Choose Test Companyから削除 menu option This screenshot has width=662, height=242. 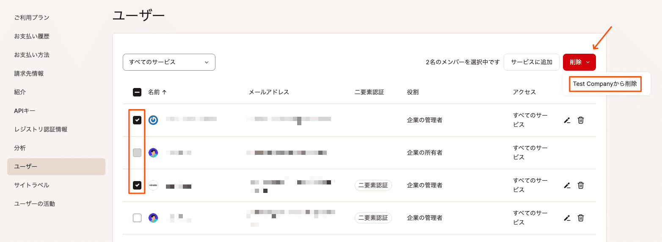pyautogui.click(x=605, y=84)
